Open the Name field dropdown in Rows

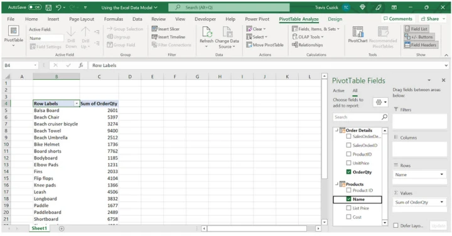tap(441, 174)
